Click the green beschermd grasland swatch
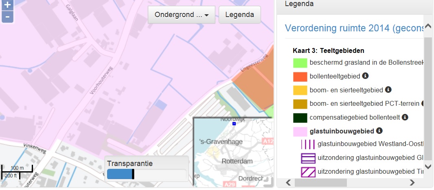Screen dimensions: 434x190 pyautogui.click(x=300, y=63)
